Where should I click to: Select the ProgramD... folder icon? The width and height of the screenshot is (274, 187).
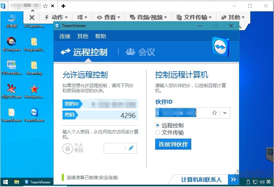point(34,44)
